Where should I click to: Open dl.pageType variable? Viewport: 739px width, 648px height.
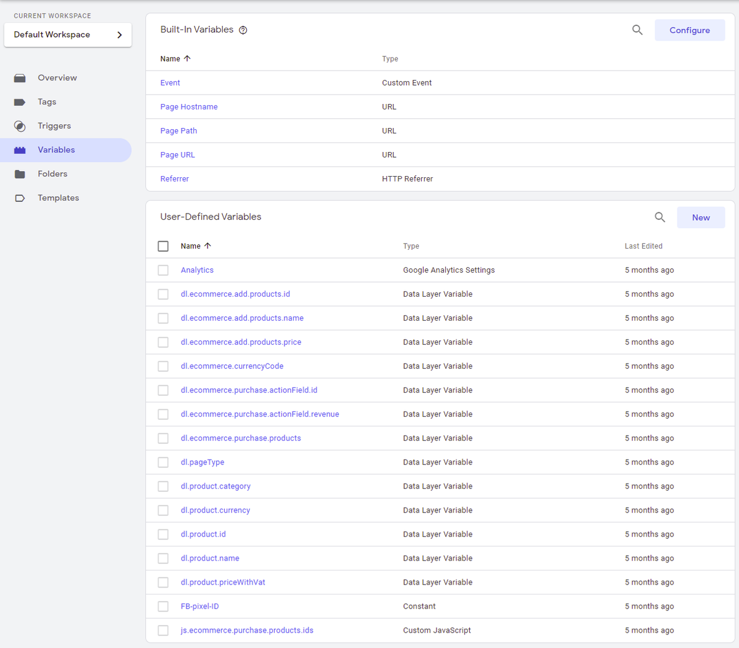203,462
